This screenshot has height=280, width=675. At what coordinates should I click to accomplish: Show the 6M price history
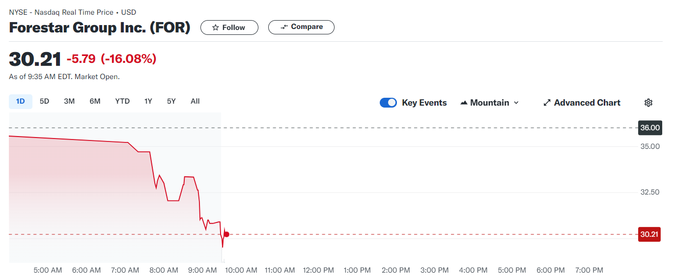coord(95,101)
